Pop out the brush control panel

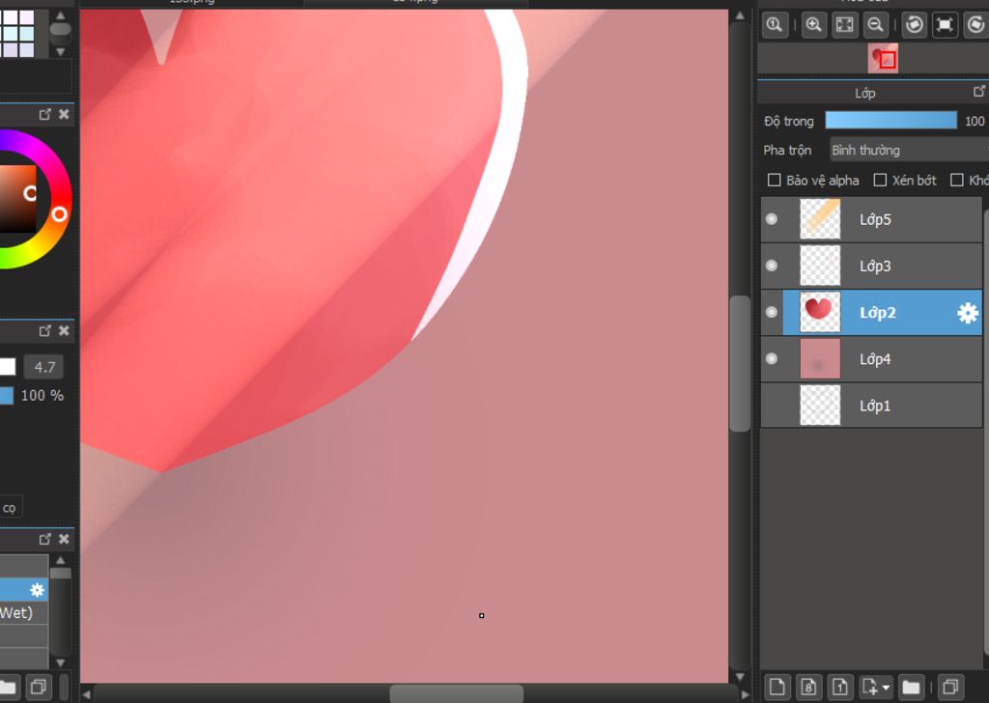pos(44,330)
